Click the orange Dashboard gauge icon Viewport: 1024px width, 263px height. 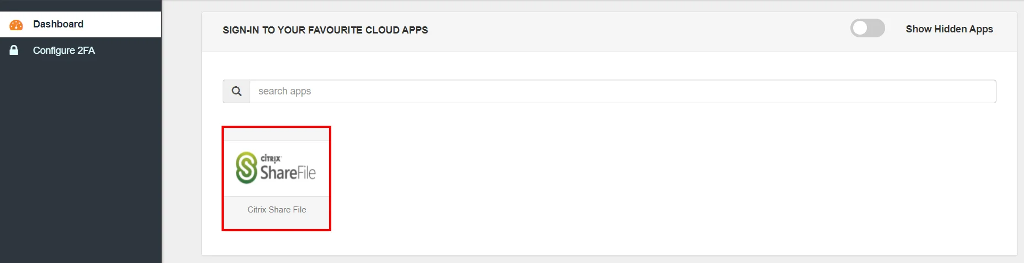coord(17,25)
